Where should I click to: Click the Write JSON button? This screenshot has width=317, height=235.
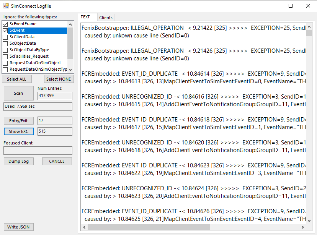click(18, 227)
